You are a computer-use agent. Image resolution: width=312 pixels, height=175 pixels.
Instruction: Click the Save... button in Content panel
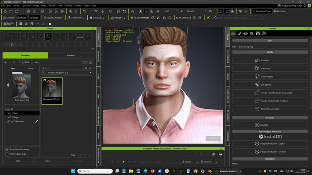pyautogui.click(x=48, y=161)
